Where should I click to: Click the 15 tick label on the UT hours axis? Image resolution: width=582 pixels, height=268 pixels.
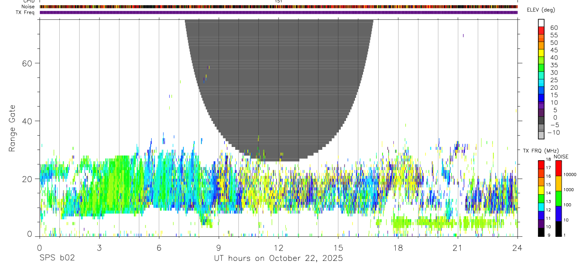click(x=338, y=247)
